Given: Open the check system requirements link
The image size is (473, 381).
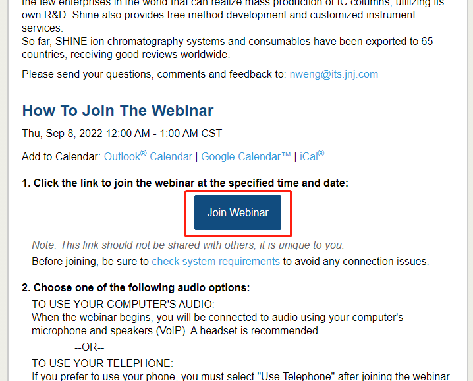Looking at the screenshot, I should [215, 261].
